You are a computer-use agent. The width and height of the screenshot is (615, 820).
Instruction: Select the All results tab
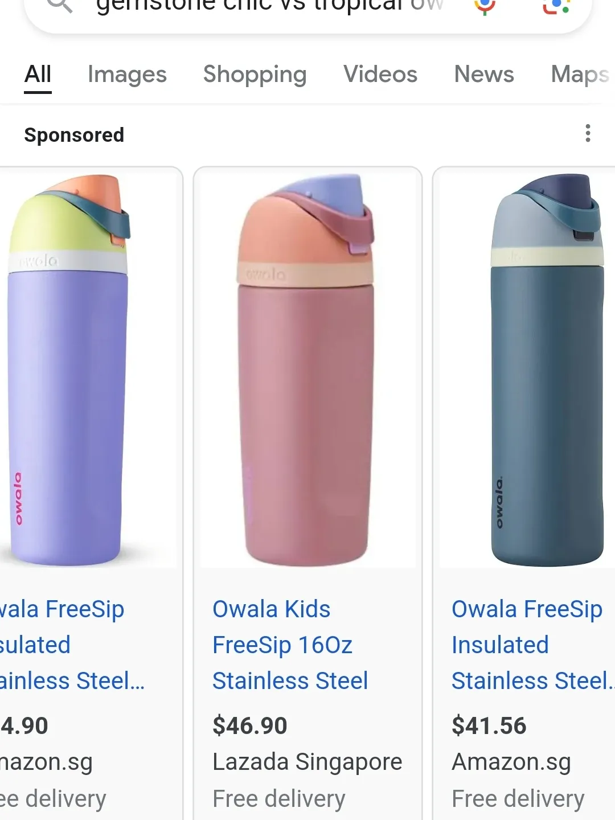tap(38, 75)
